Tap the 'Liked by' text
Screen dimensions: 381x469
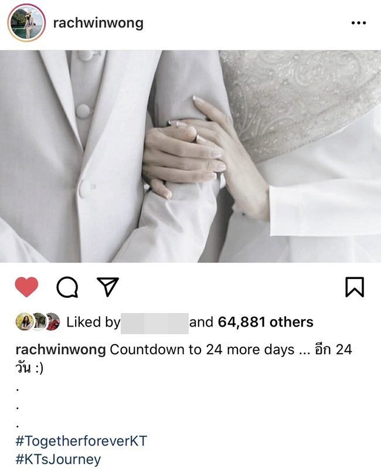click(x=93, y=322)
